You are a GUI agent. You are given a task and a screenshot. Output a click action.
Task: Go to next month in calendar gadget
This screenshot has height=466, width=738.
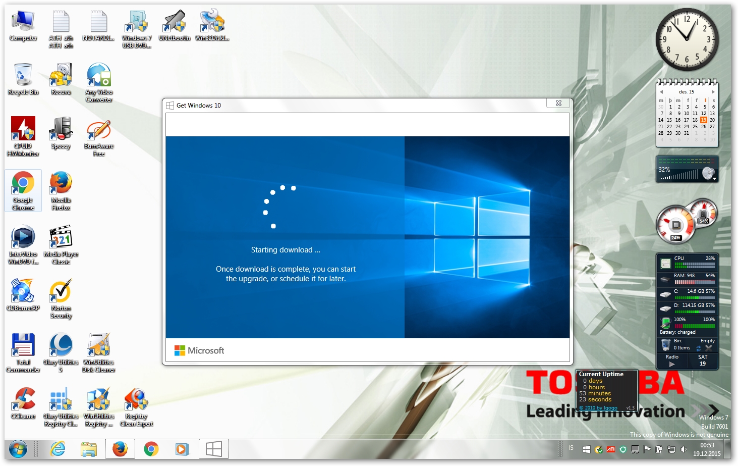(x=713, y=92)
